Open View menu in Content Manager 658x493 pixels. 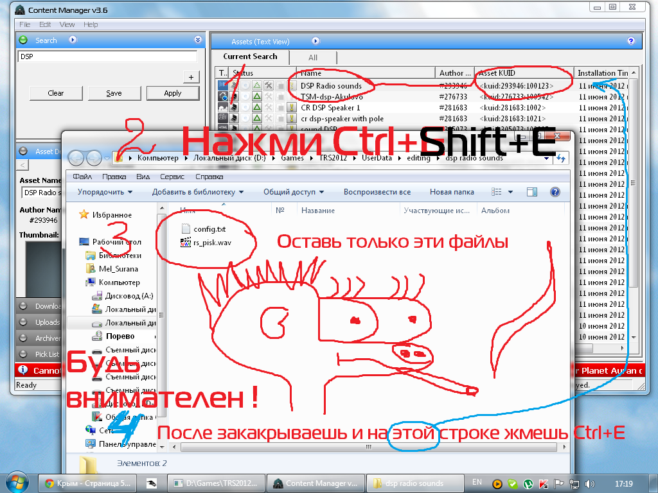tap(67, 24)
